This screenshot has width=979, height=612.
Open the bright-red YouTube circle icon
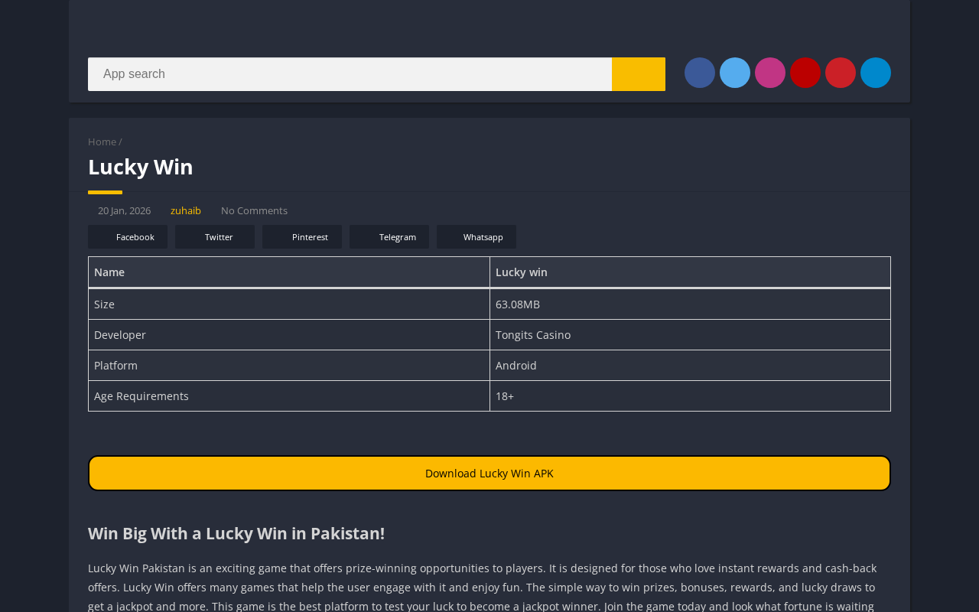[841, 73]
